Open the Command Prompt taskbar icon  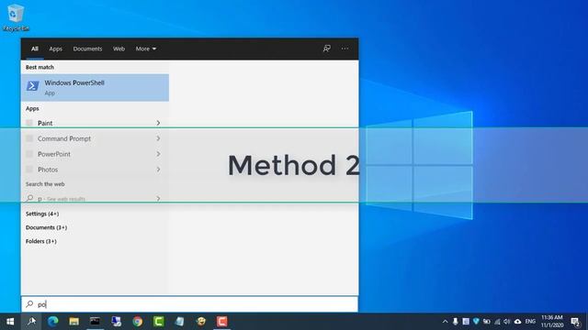[95, 322]
